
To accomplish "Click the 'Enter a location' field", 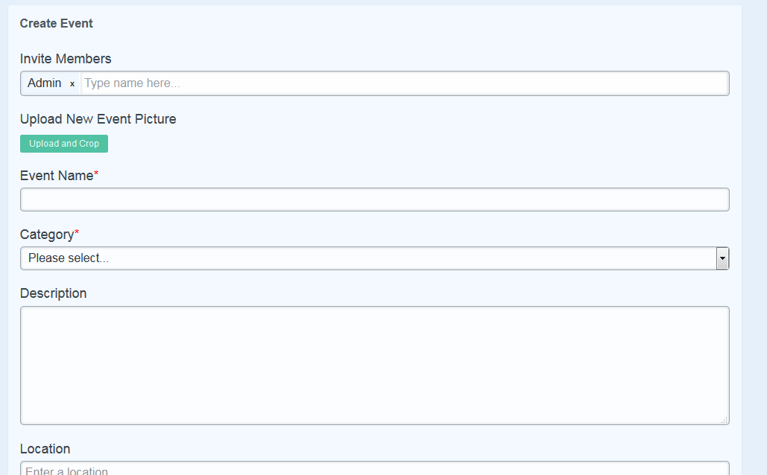I will [x=374, y=470].
